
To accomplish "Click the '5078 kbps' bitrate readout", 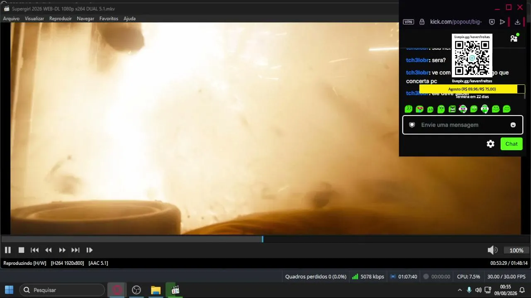I will (372, 276).
